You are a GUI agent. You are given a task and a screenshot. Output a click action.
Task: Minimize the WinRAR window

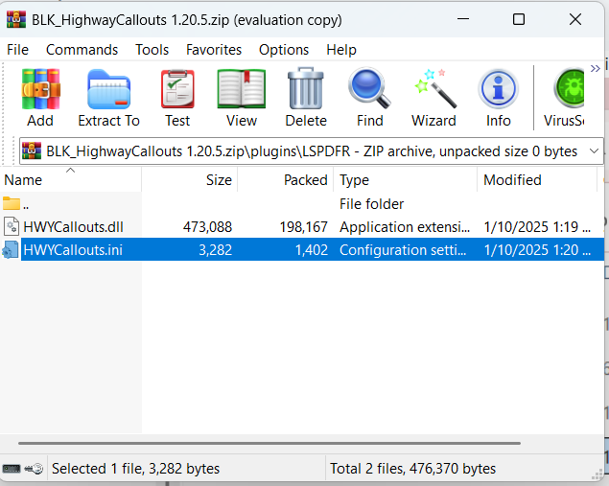pyautogui.click(x=463, y=19)
